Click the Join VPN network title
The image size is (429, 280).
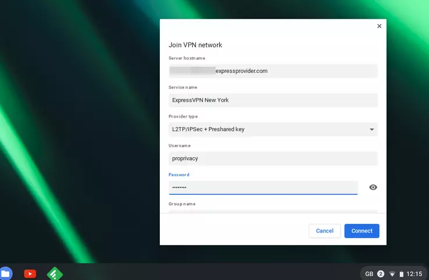(x=195, y=45)
